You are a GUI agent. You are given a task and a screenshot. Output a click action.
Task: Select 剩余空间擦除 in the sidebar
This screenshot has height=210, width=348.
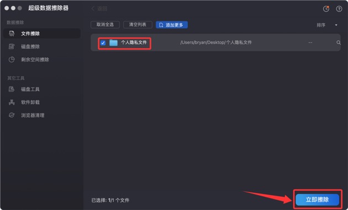(x=42, y=60)
